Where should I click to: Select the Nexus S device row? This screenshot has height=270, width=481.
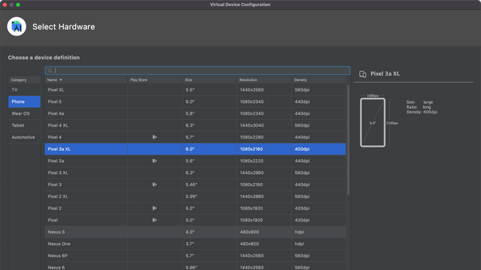(x=195, y=232)
